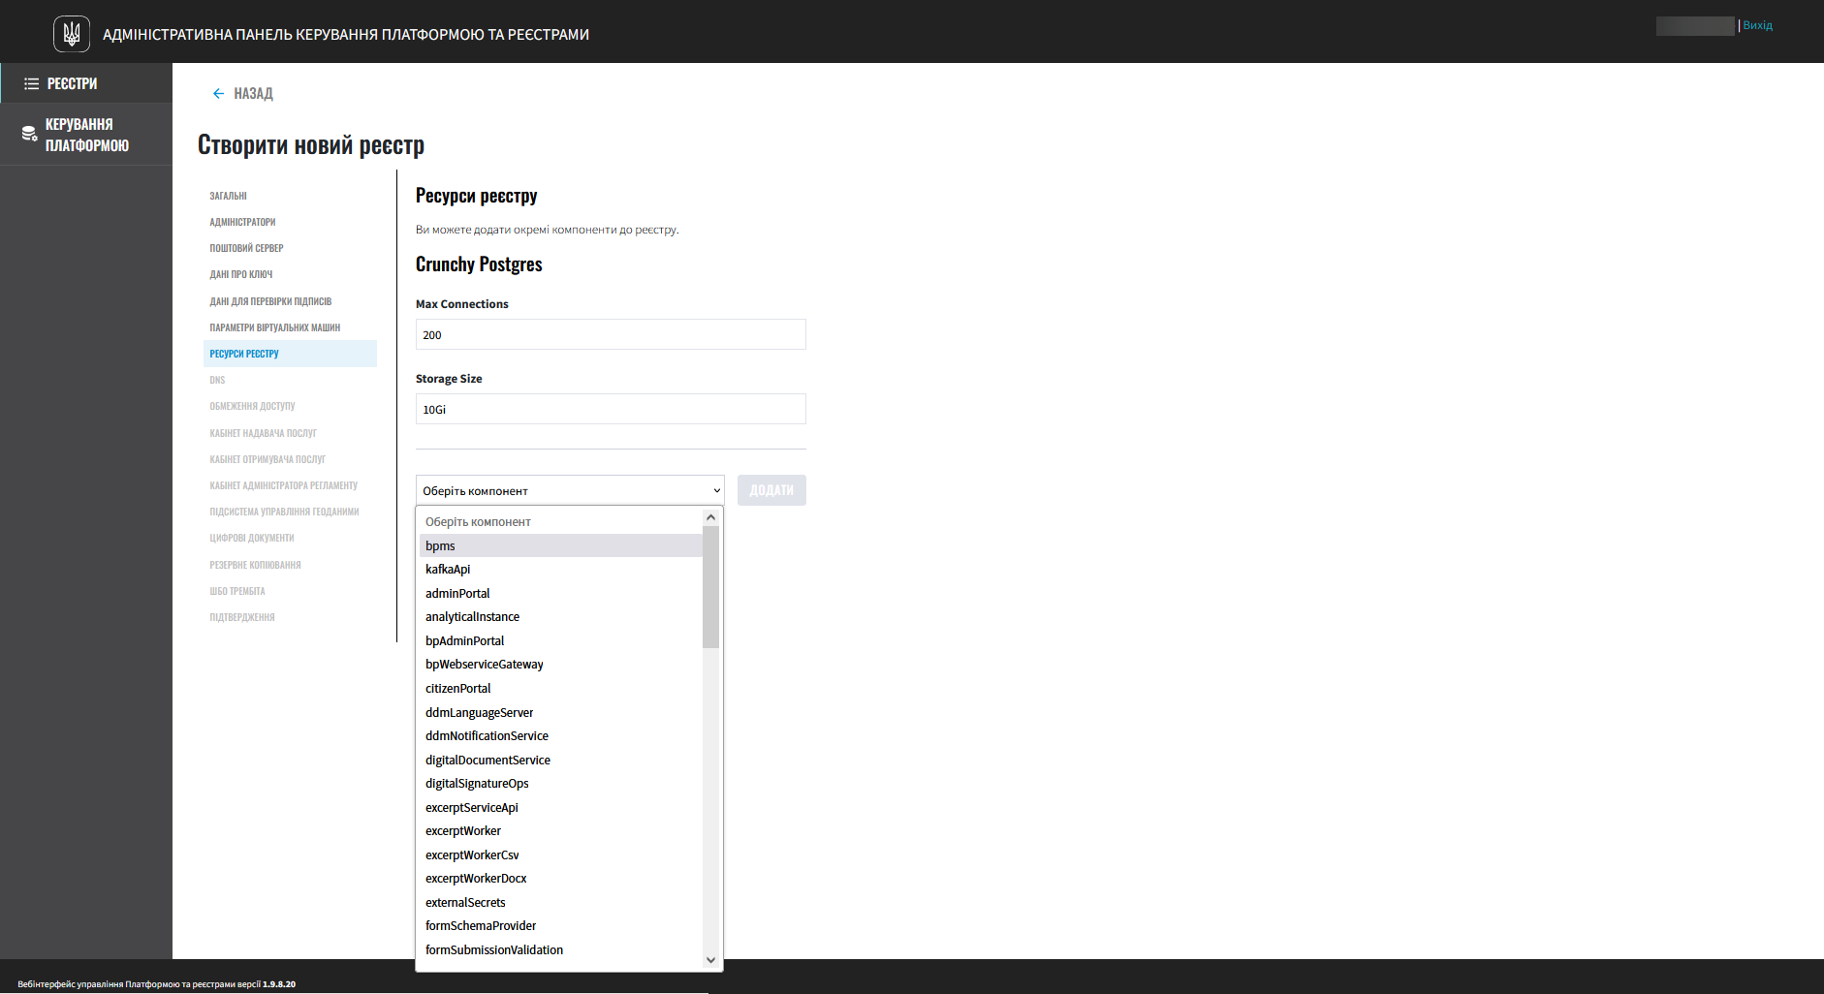
Task: Open Кабінет надавача послуг step
Action: pyautogui.click(x=263, y=433)
